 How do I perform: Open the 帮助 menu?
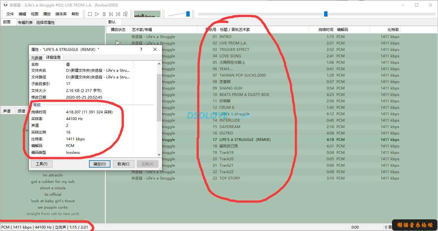75,14
